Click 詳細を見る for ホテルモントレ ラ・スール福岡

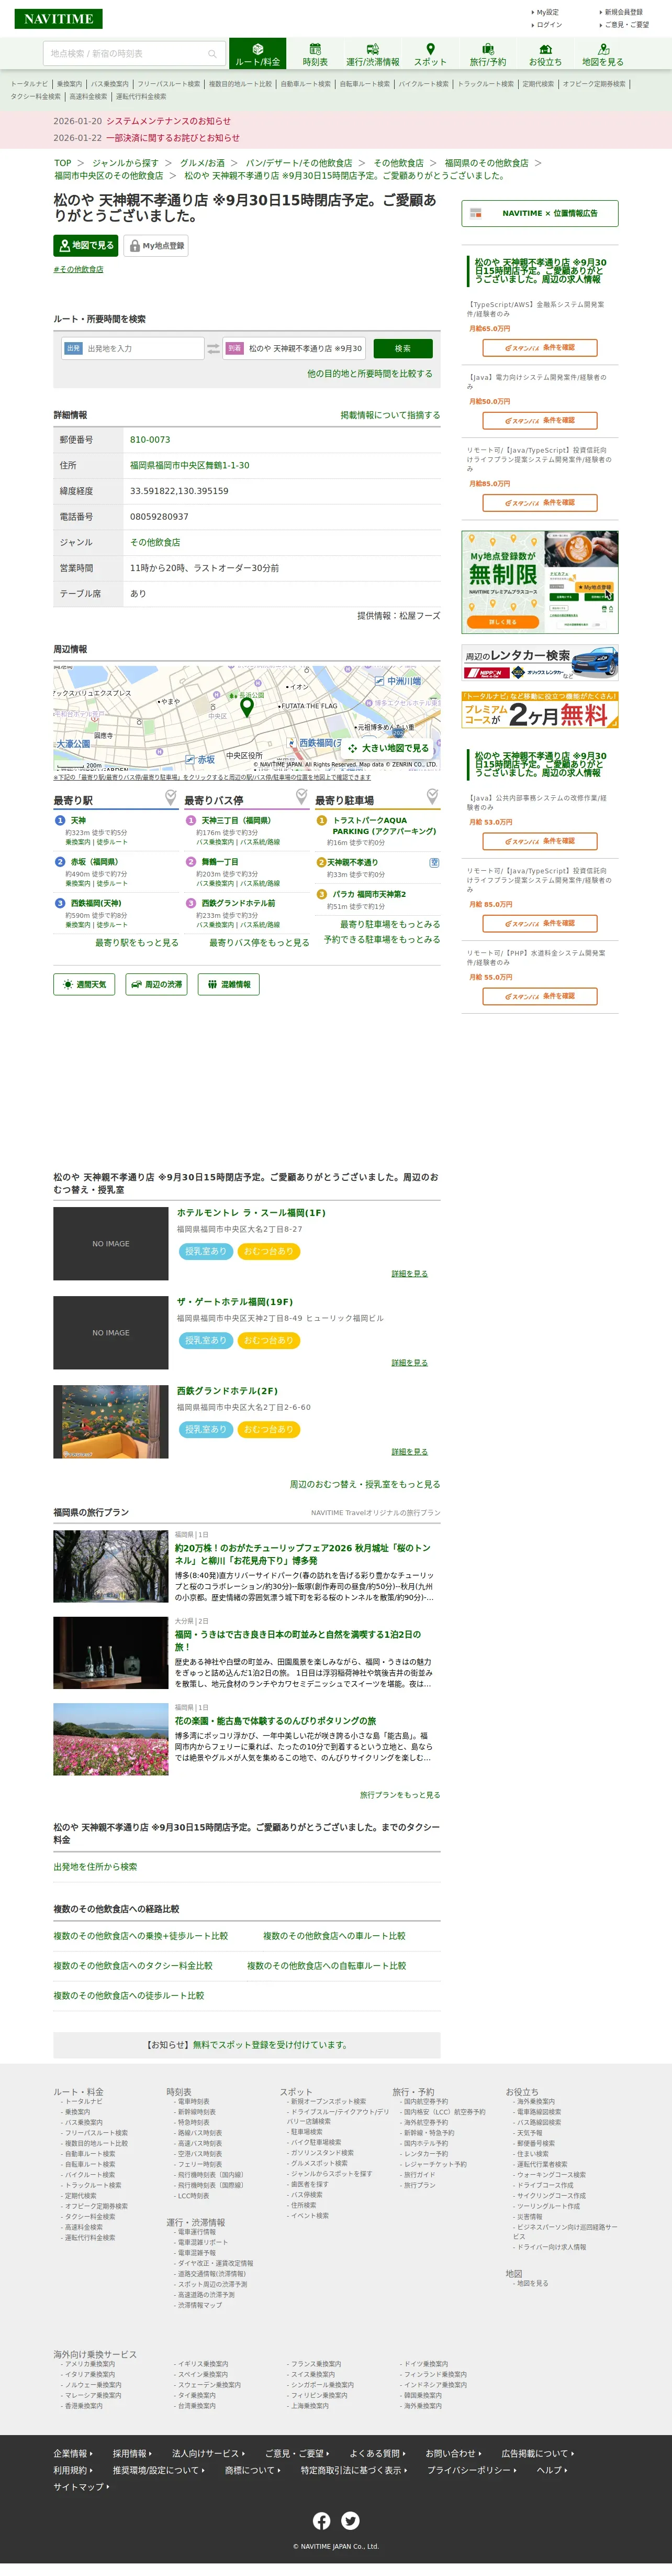[x=409, y=1274]
